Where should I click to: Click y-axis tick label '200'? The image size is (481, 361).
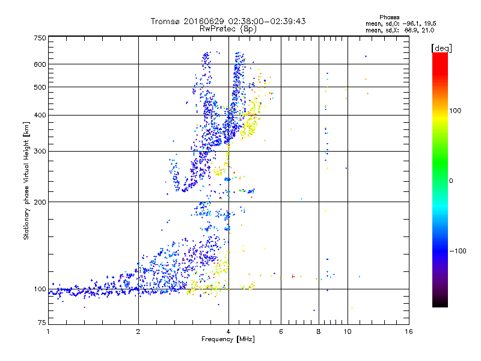[x=40, y=202]
